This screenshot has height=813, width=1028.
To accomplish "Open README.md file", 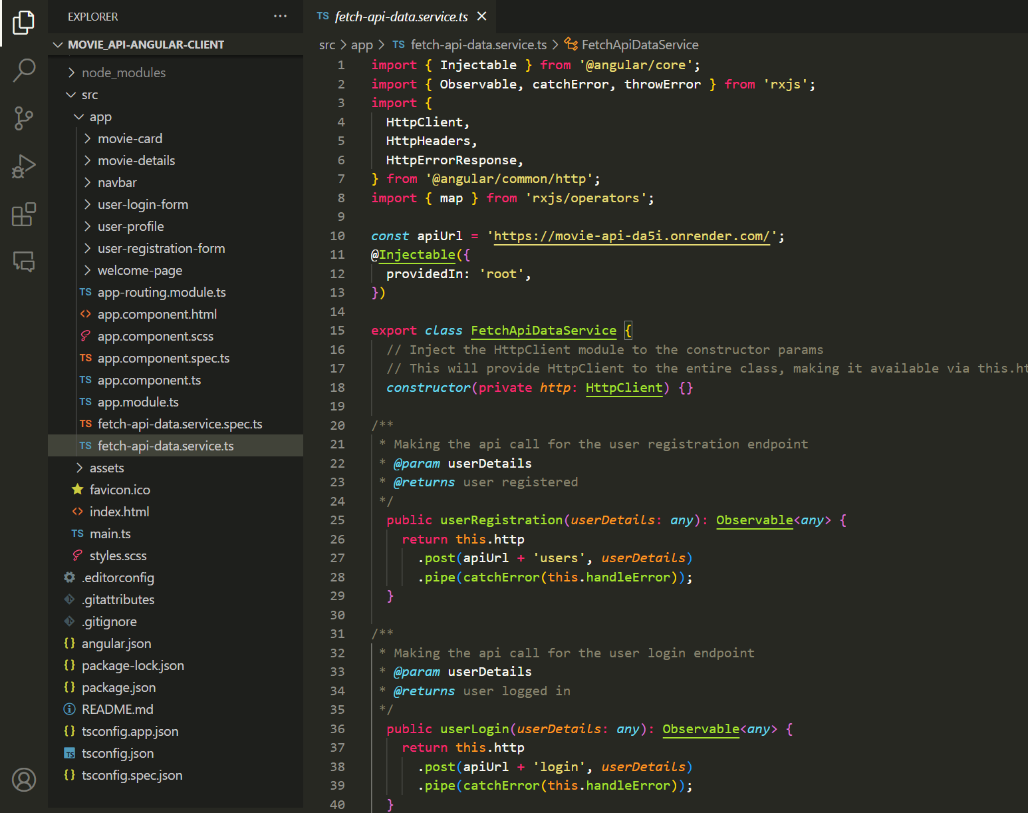I will point(176,709).
